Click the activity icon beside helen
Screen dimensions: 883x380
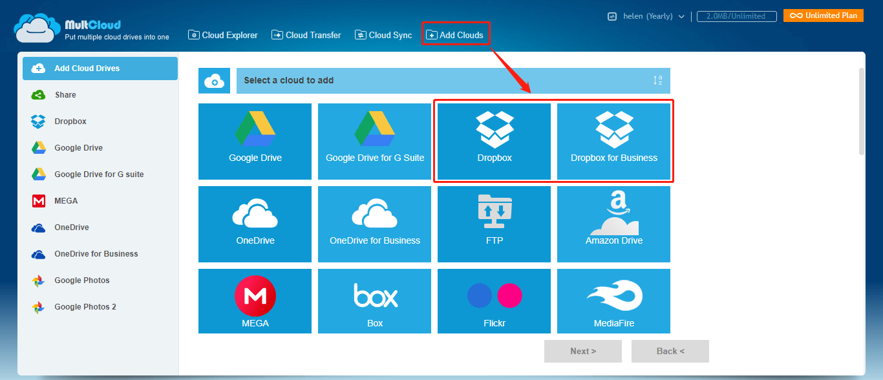[x=612, y=16]
